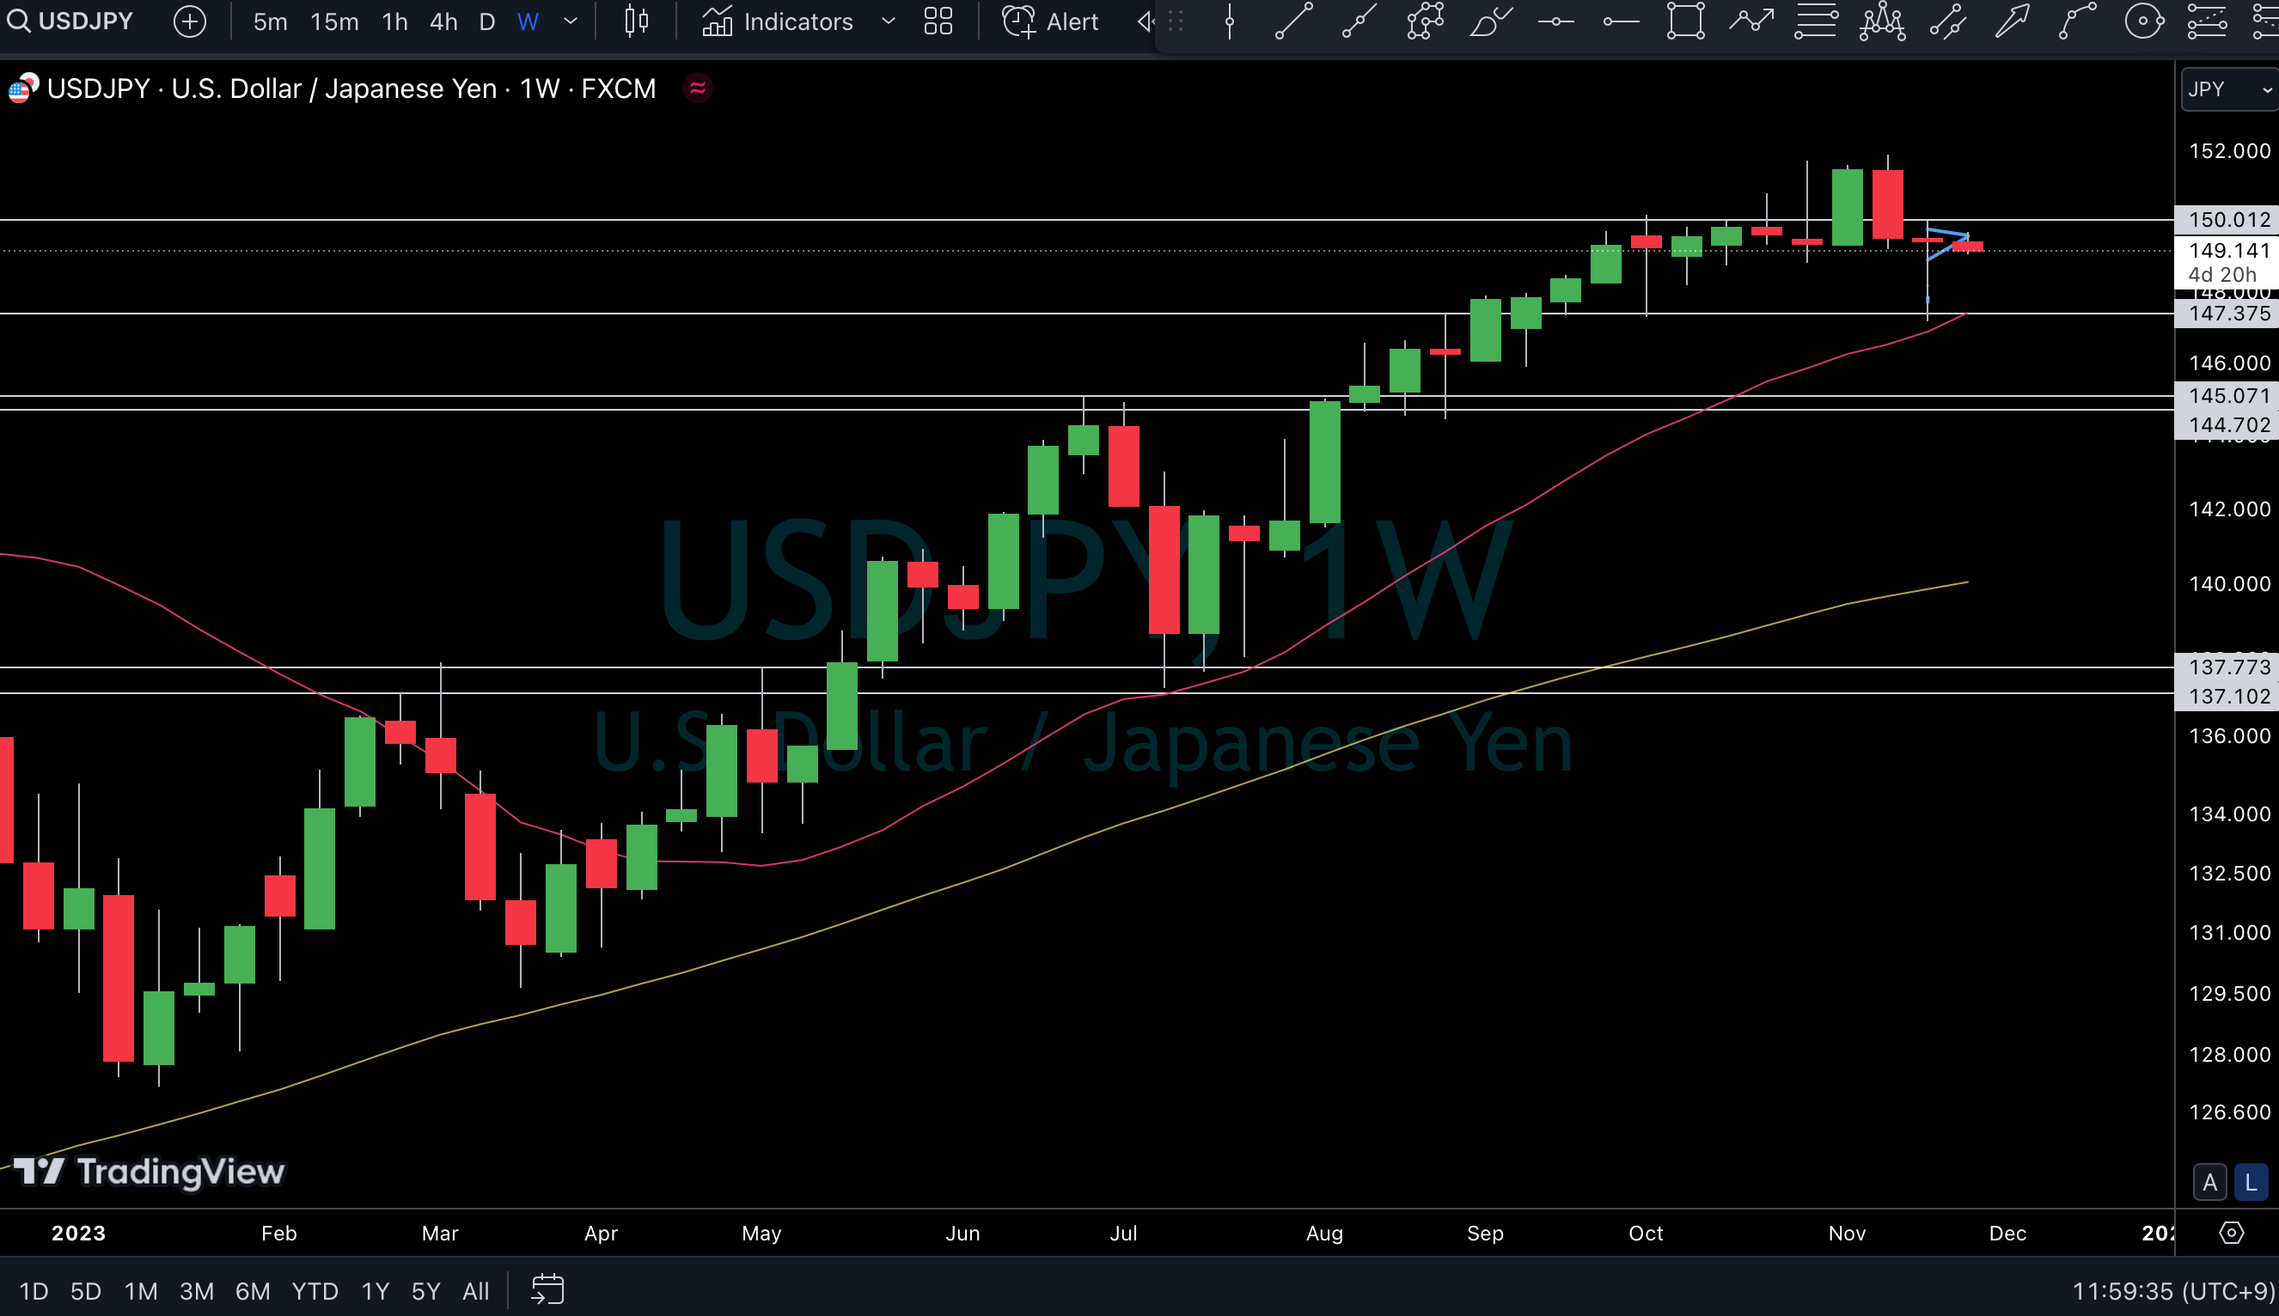Select the Horizontal Line tool
The image size is (2279, 1316).
(1555, 21)
